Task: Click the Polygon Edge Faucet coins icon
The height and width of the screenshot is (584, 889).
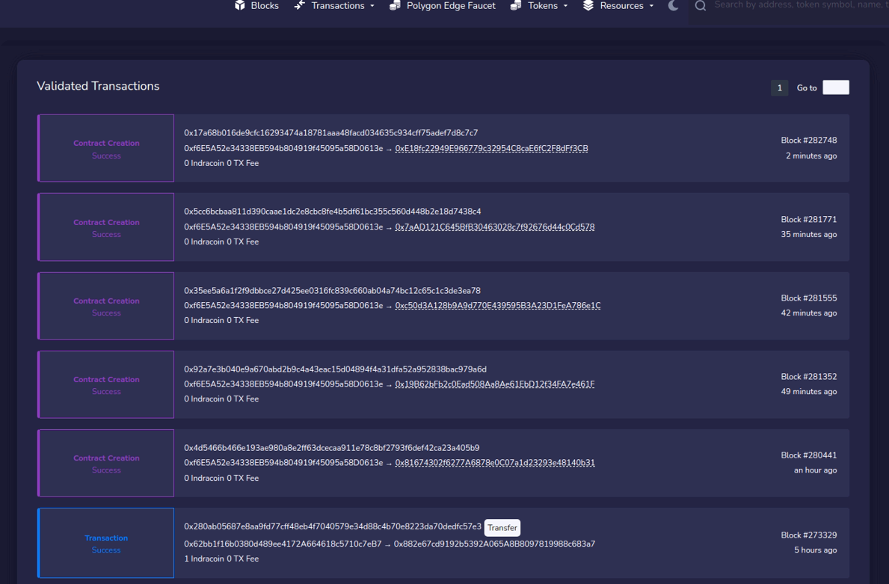Action: click(x=395, y=5)
